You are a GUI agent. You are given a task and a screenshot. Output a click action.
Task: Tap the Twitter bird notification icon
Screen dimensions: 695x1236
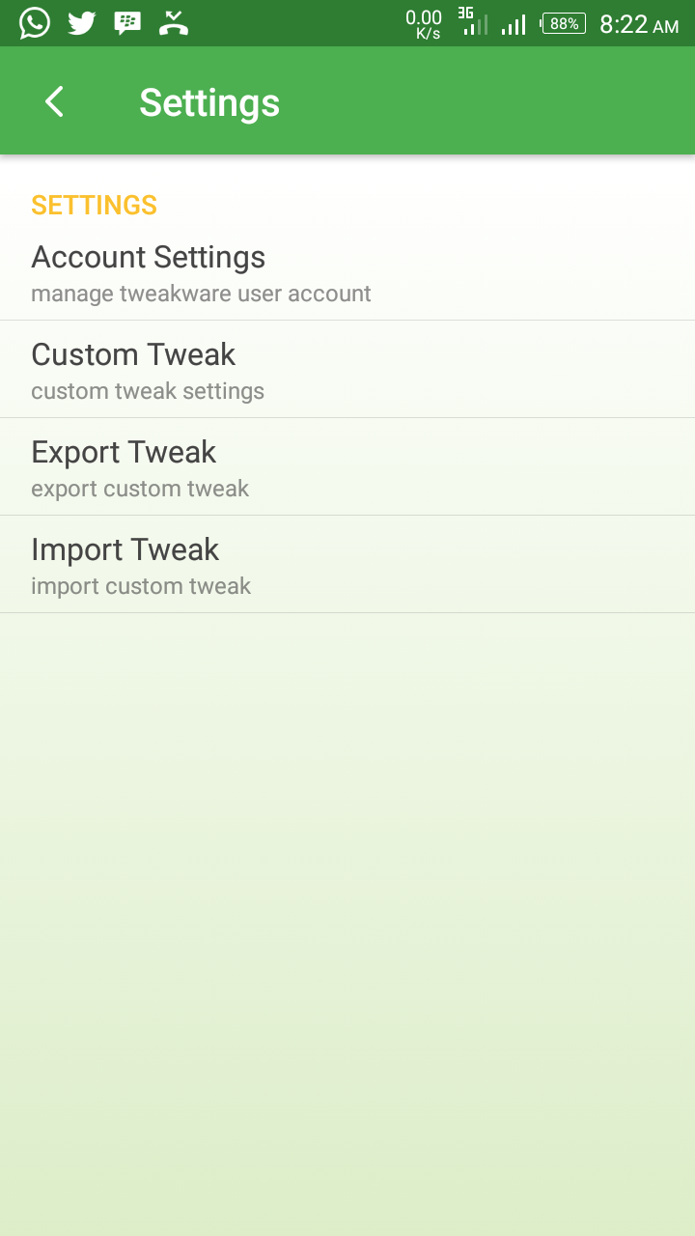pos(82,23)
